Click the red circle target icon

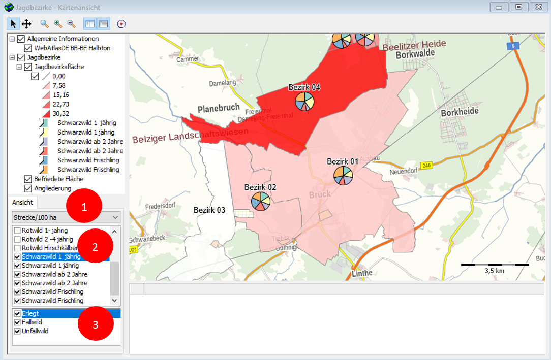point(121,24)
